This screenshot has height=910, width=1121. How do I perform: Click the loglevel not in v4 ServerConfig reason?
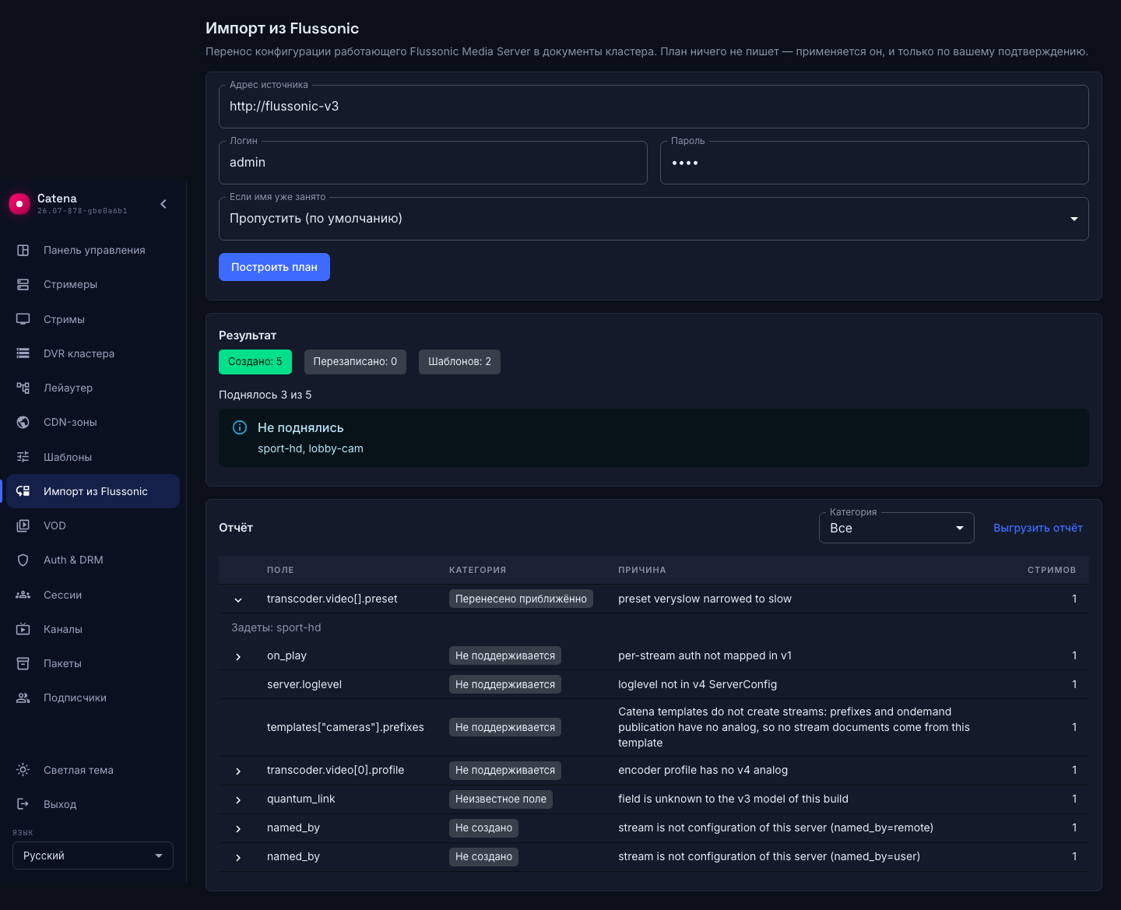pos(698,684)
